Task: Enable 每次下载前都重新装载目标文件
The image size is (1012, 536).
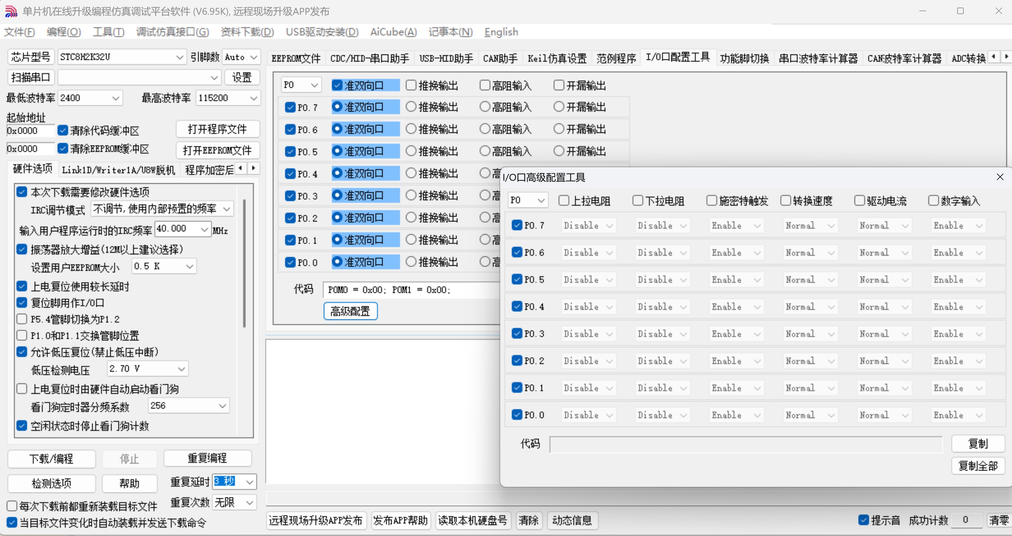Action: [12, 506]
